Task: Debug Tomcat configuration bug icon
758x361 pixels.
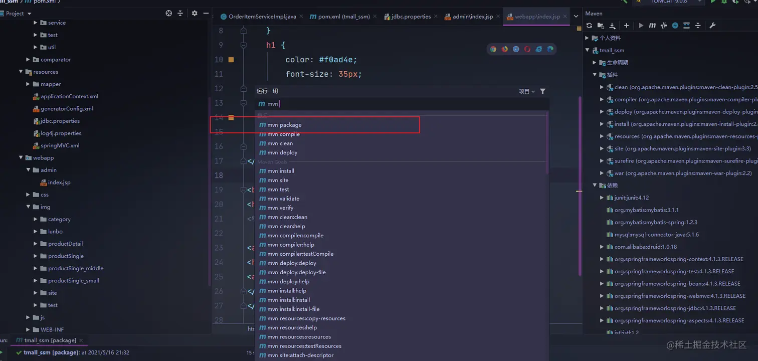Action: (x=724, y=2)
